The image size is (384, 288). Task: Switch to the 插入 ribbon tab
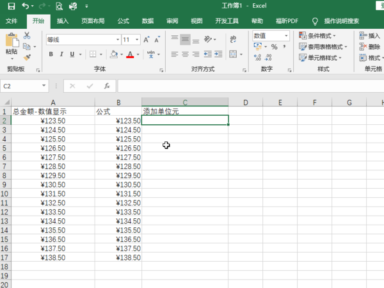[63, 21]
